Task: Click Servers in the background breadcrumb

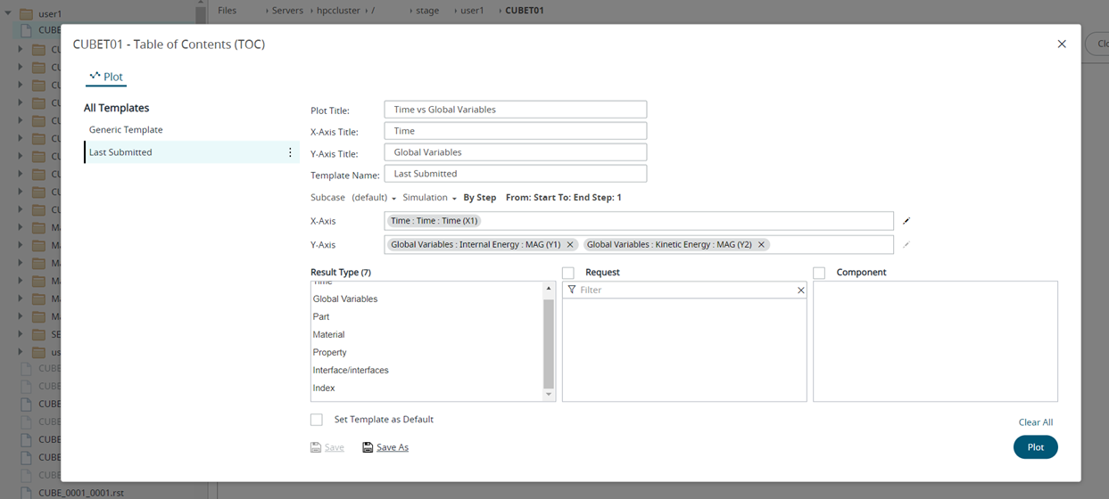Action: tap(287, 11)
